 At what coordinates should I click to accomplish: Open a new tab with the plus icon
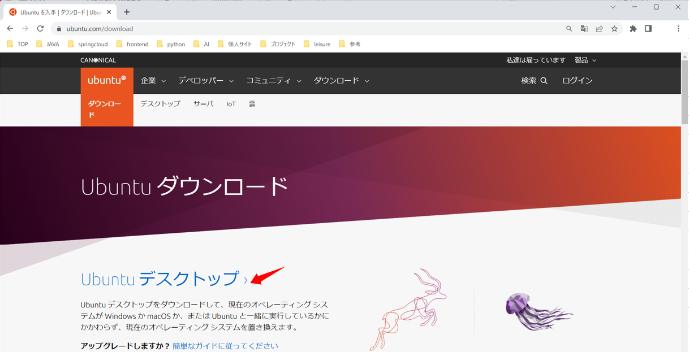coord(127,12)
